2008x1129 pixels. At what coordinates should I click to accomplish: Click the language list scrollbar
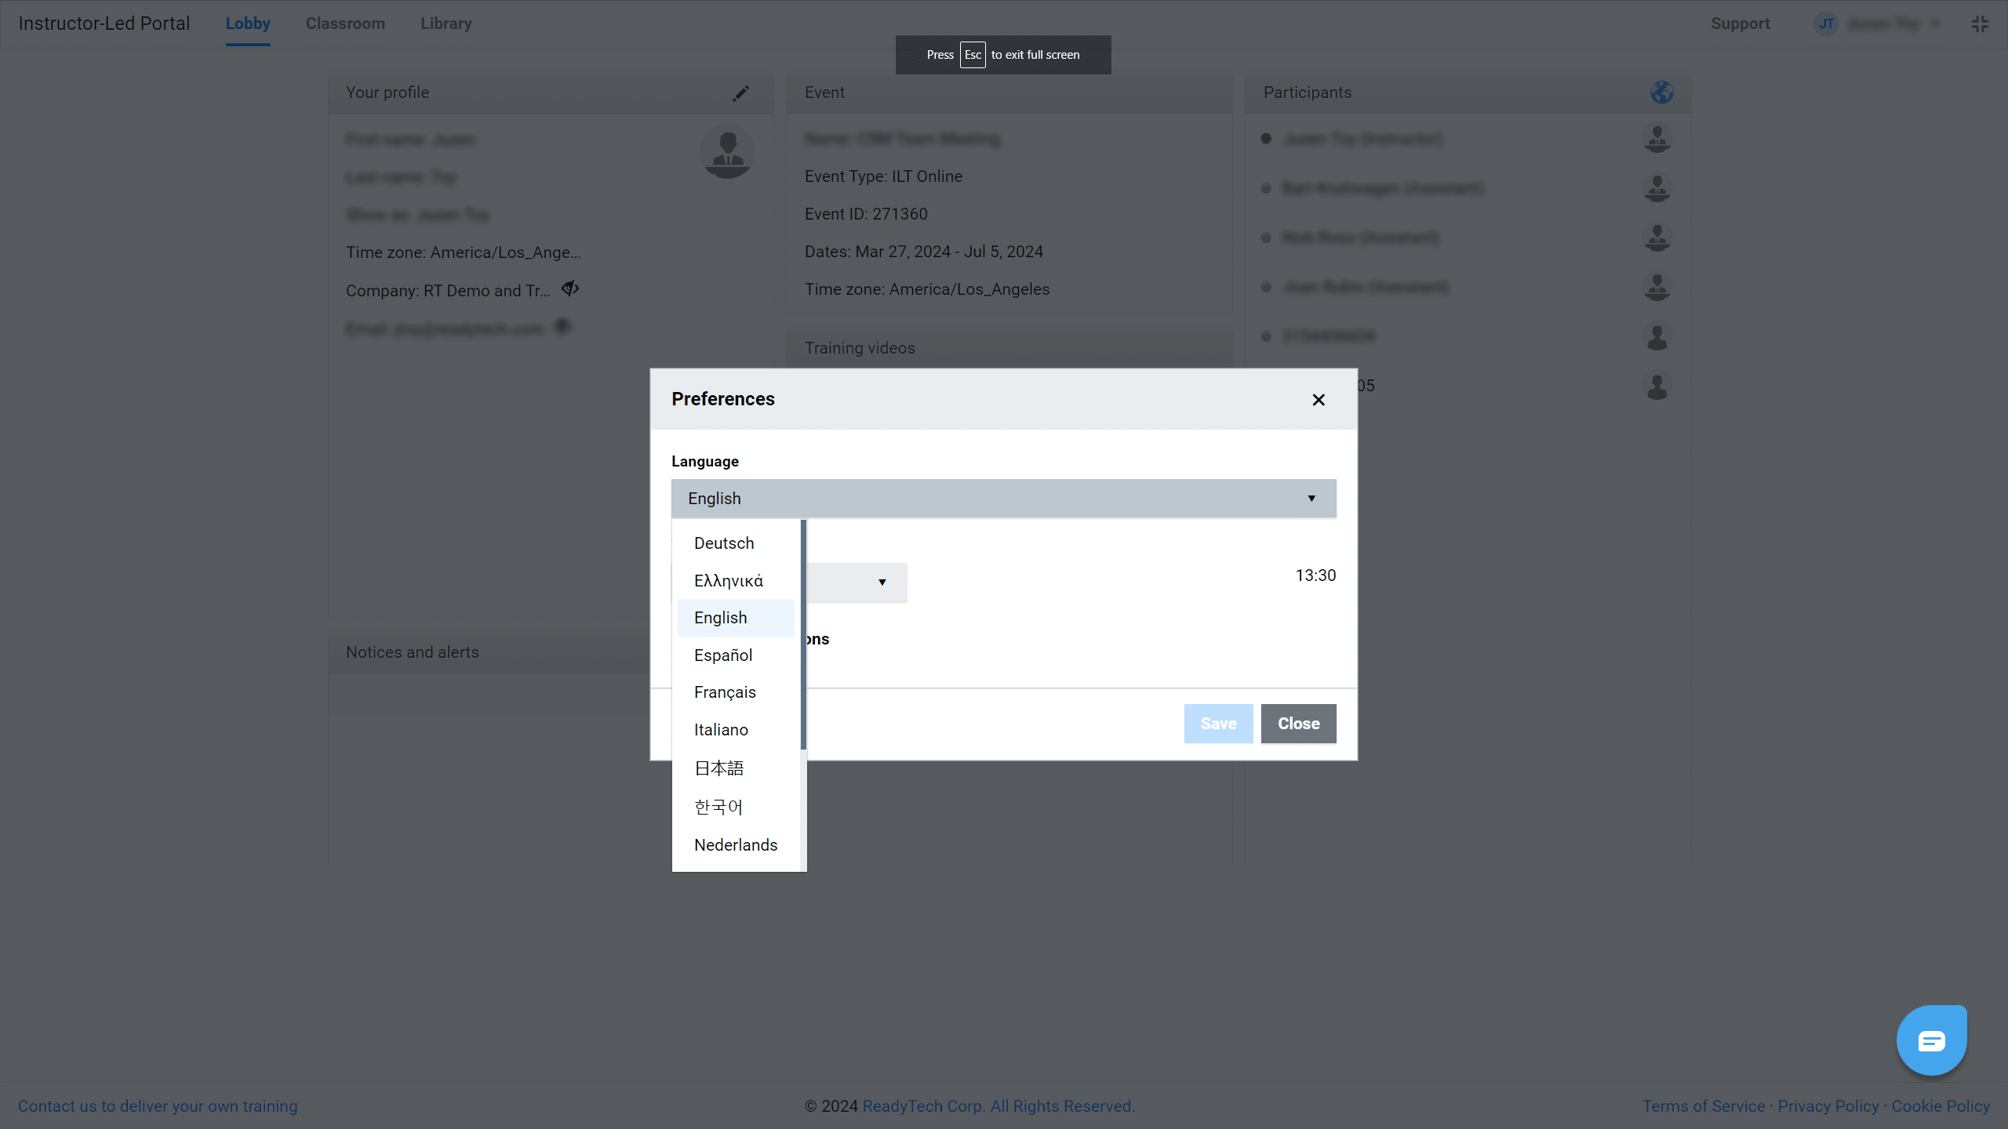point(802,635)
